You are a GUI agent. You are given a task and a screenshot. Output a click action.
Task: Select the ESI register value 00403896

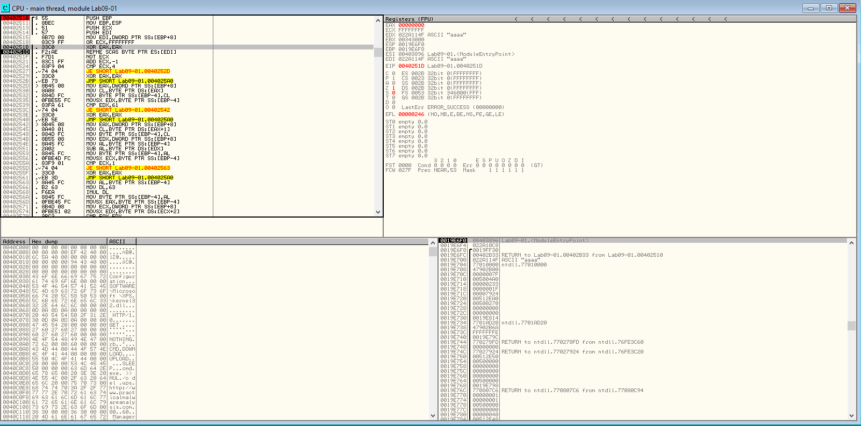pos(411,54)
